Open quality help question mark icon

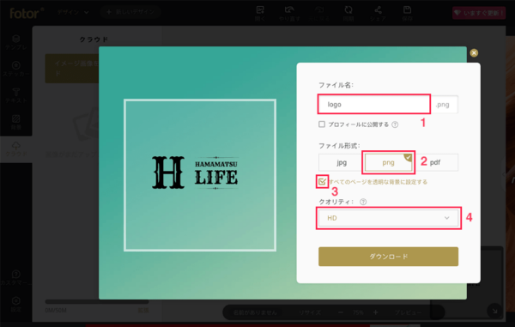click(363, 202)
